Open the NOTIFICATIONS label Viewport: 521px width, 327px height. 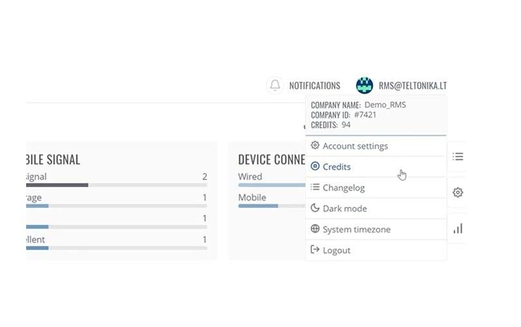click(x=315, y=86)
